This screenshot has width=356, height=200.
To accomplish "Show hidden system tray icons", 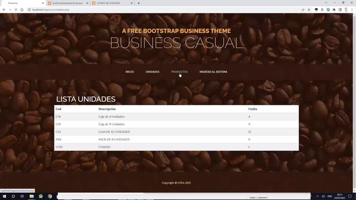I will (318, 196).
